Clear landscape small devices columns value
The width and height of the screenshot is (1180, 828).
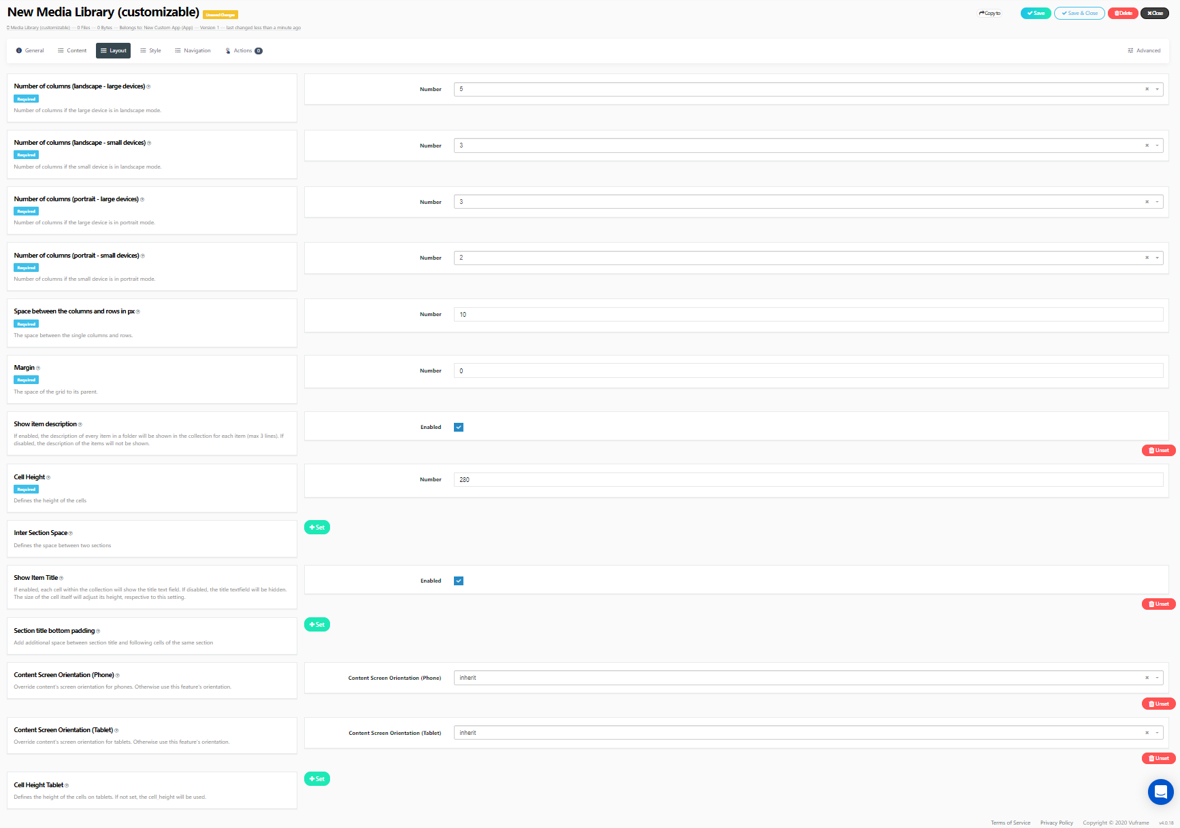pos(1147,145)
